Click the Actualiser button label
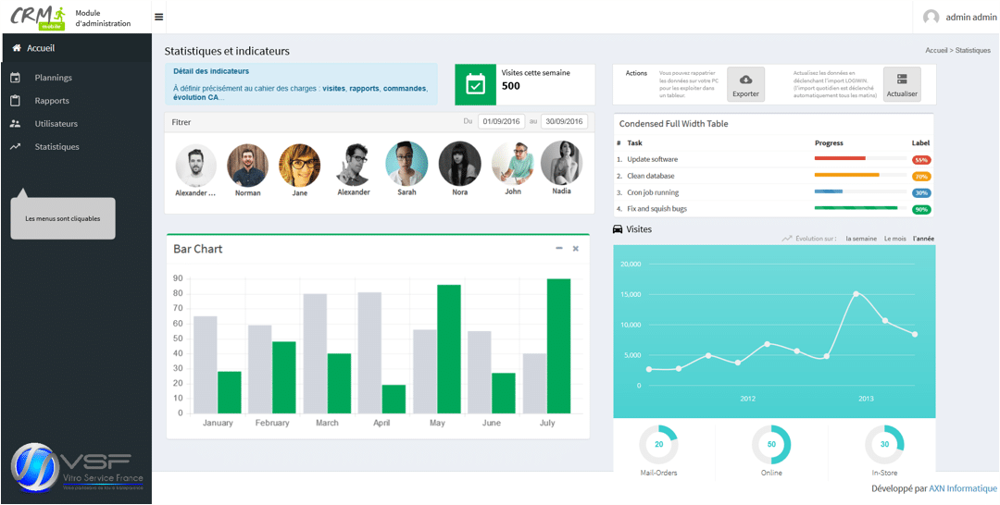 coord(902,93)
